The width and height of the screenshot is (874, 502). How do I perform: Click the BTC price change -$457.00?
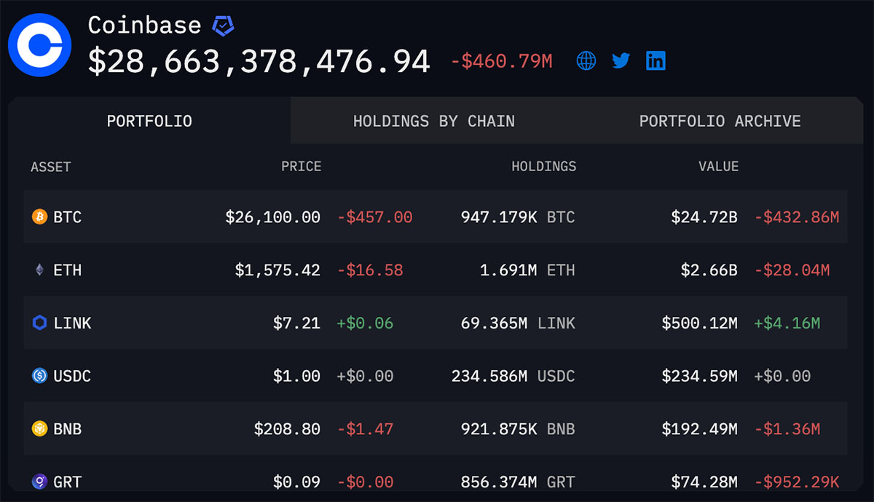tap(375, 217)
